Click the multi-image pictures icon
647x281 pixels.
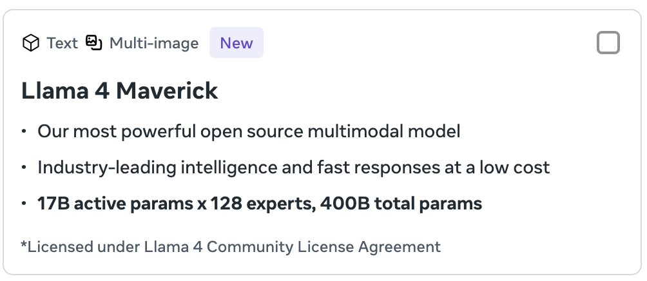point(93,43)
